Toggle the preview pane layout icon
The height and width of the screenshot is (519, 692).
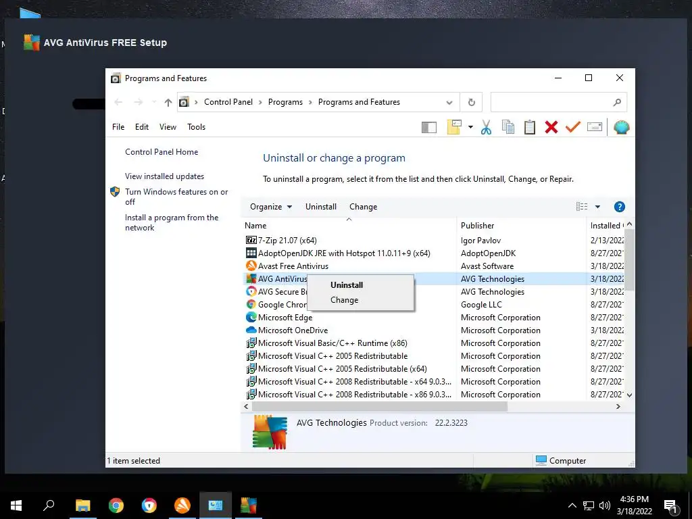(429, 128)
